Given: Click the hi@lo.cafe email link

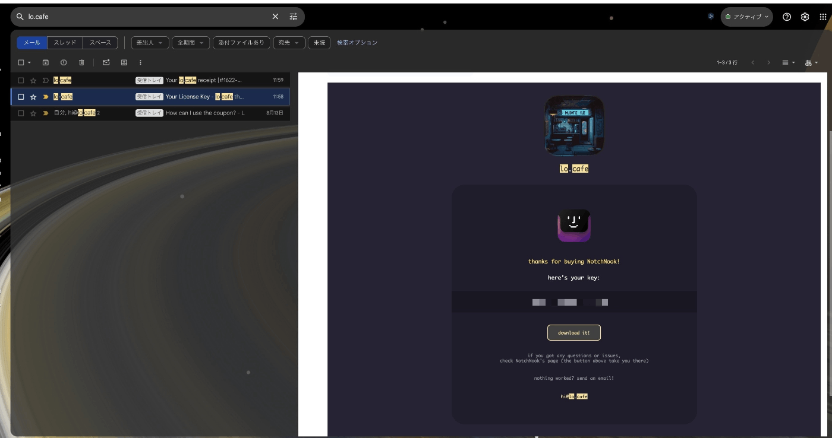Looking at the screenshot, I should pos(574,396).
